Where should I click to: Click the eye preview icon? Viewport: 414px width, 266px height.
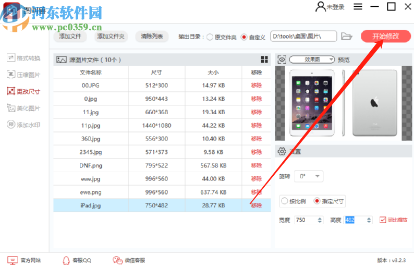click(282, 59)
